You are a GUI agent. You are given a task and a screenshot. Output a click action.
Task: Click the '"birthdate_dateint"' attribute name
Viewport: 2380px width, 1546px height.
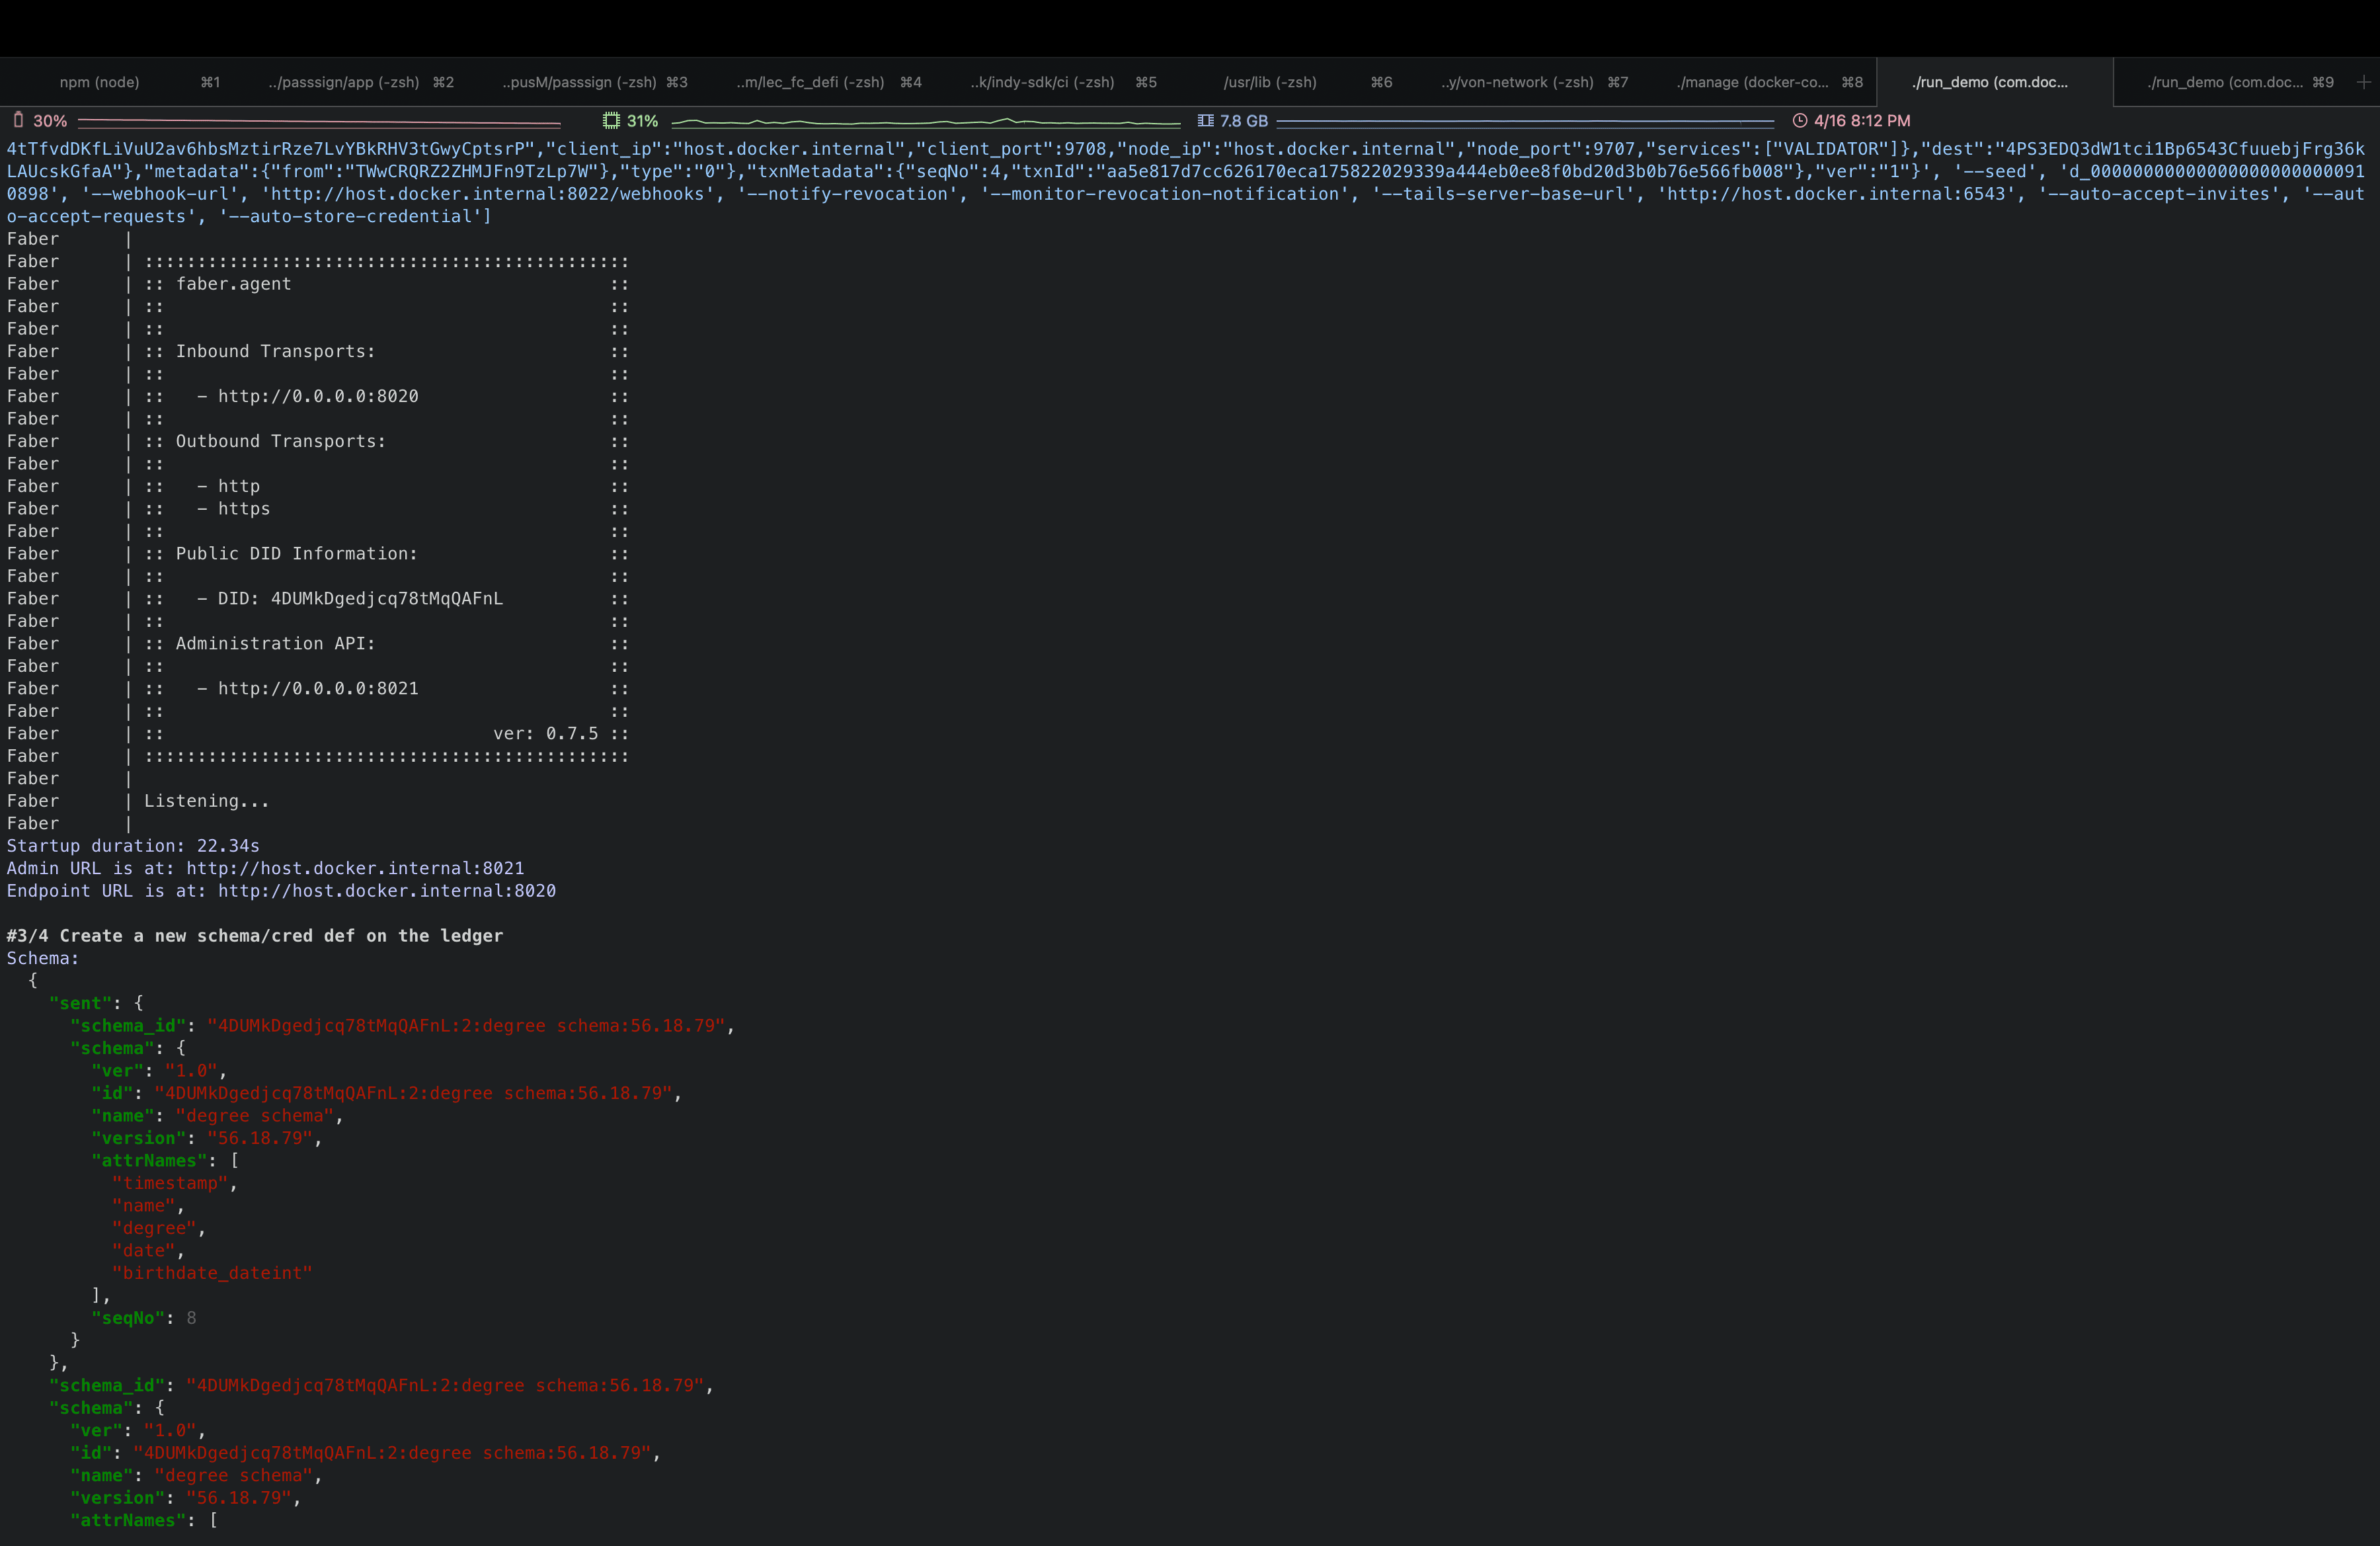click(x=212, y=1273)
